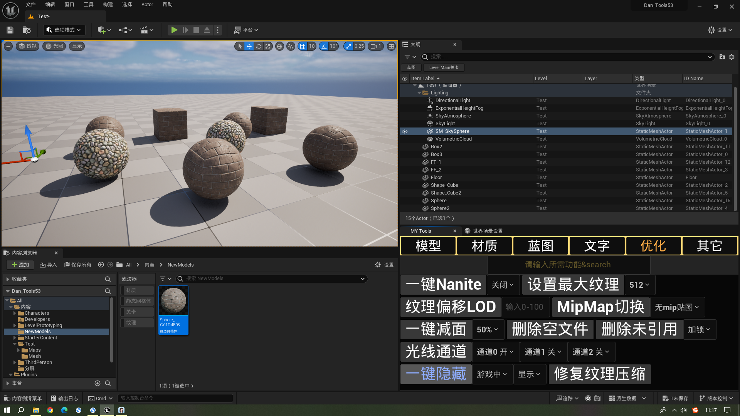Image resolution: width=740 pixels, height=416 pixels.
Task: Toggle rotation angle snapping in the viewport
Action: click(324, 46)
